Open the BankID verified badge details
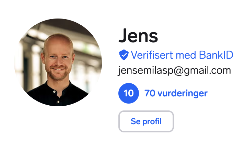This screenshot has width=245, height=142. (x=176, y=55)
